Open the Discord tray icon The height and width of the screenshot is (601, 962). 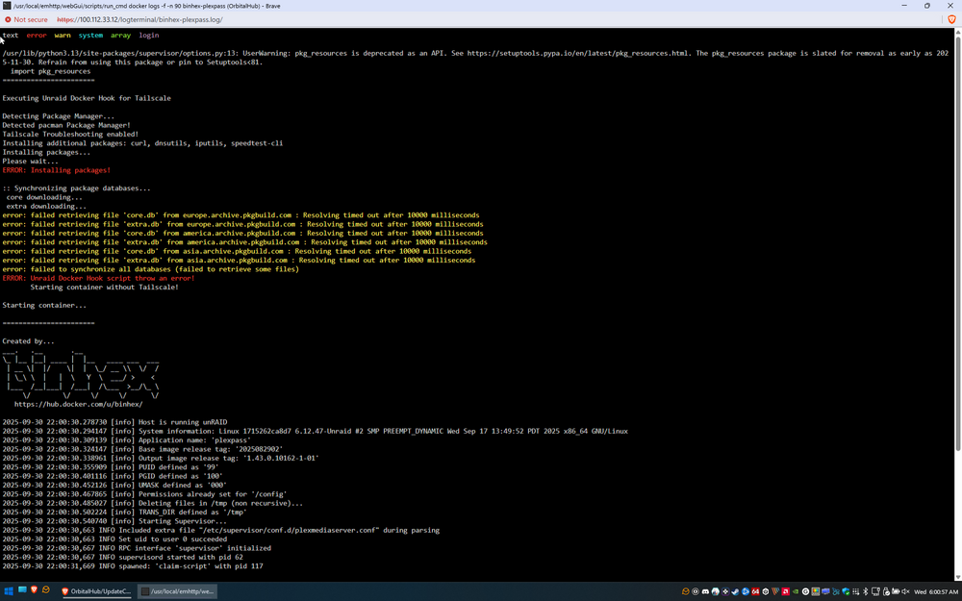tap(705, 591)
